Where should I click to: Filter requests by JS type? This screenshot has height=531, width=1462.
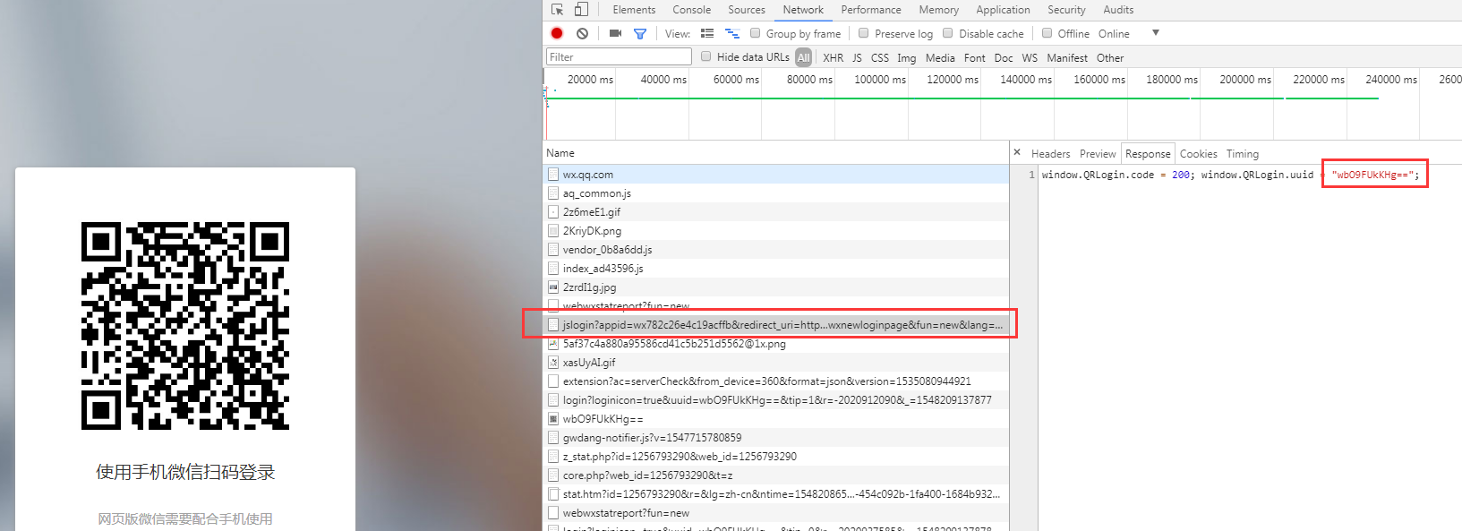857,57
